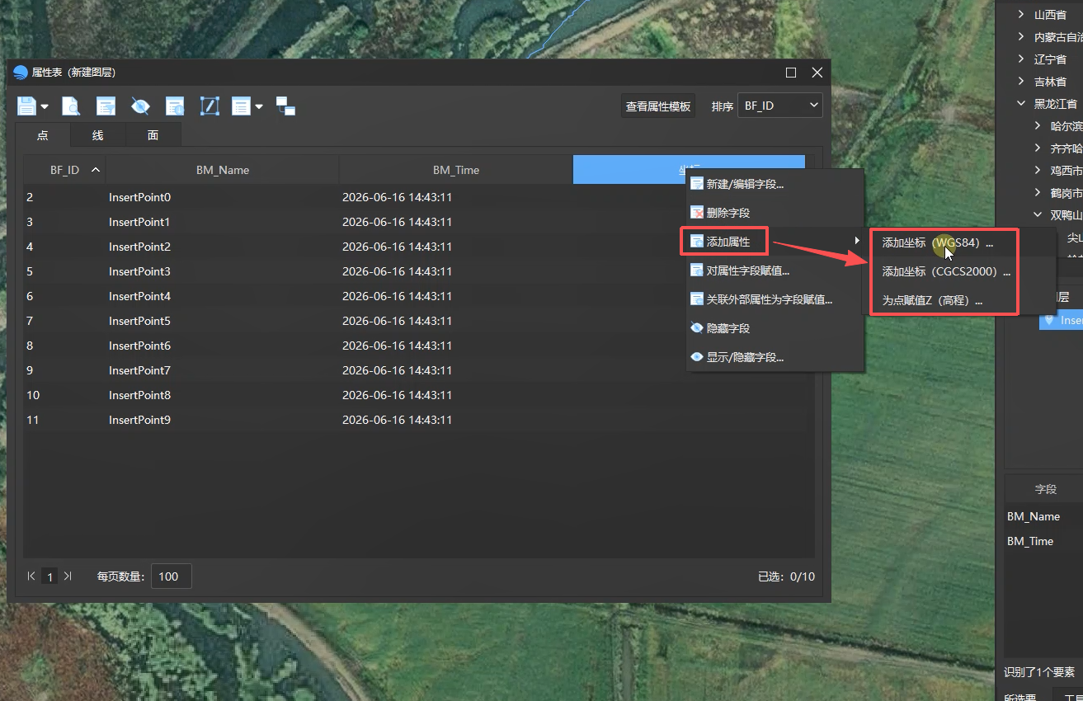Click the 删除字段 red-cross menu icon
The width and height of the screenshot is (1083, 701).
click(697, 213)
